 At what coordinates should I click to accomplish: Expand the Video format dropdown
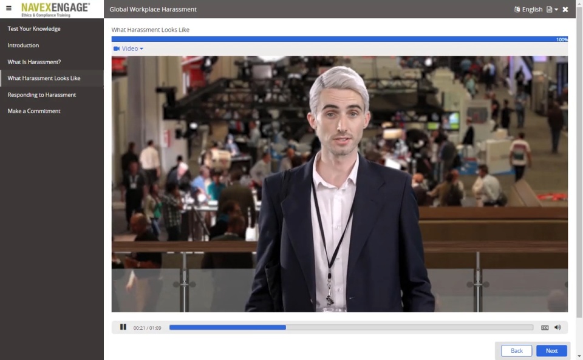click(128, 48)
